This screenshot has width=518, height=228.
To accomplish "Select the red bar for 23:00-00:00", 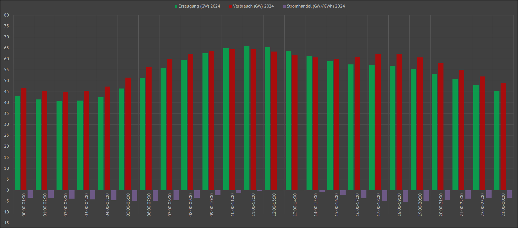I will pos(503,136).
